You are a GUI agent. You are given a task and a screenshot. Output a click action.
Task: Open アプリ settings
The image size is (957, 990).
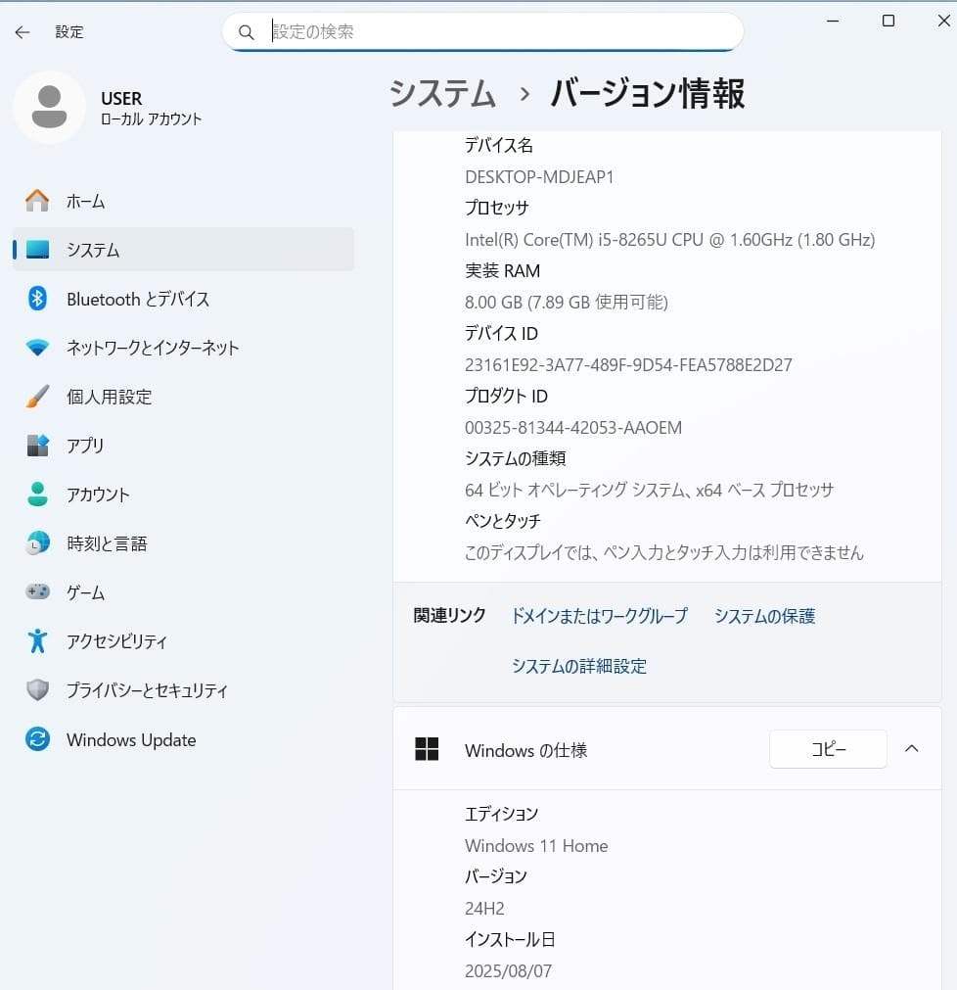click(x=85, y=446)
